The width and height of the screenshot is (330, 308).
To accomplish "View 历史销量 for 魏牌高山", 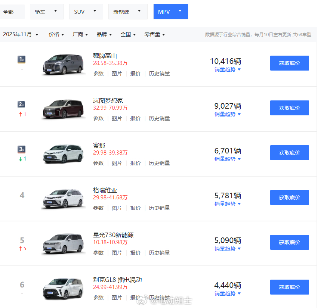I will click(159, 74).
